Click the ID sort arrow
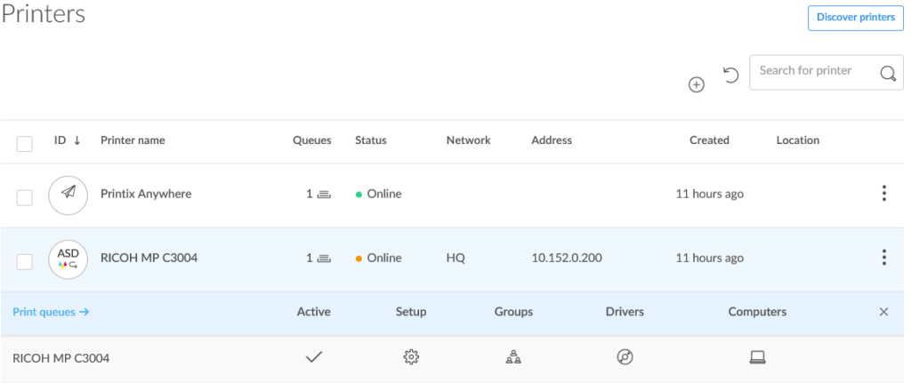This screenshot has width=911, height=383. 77,140
